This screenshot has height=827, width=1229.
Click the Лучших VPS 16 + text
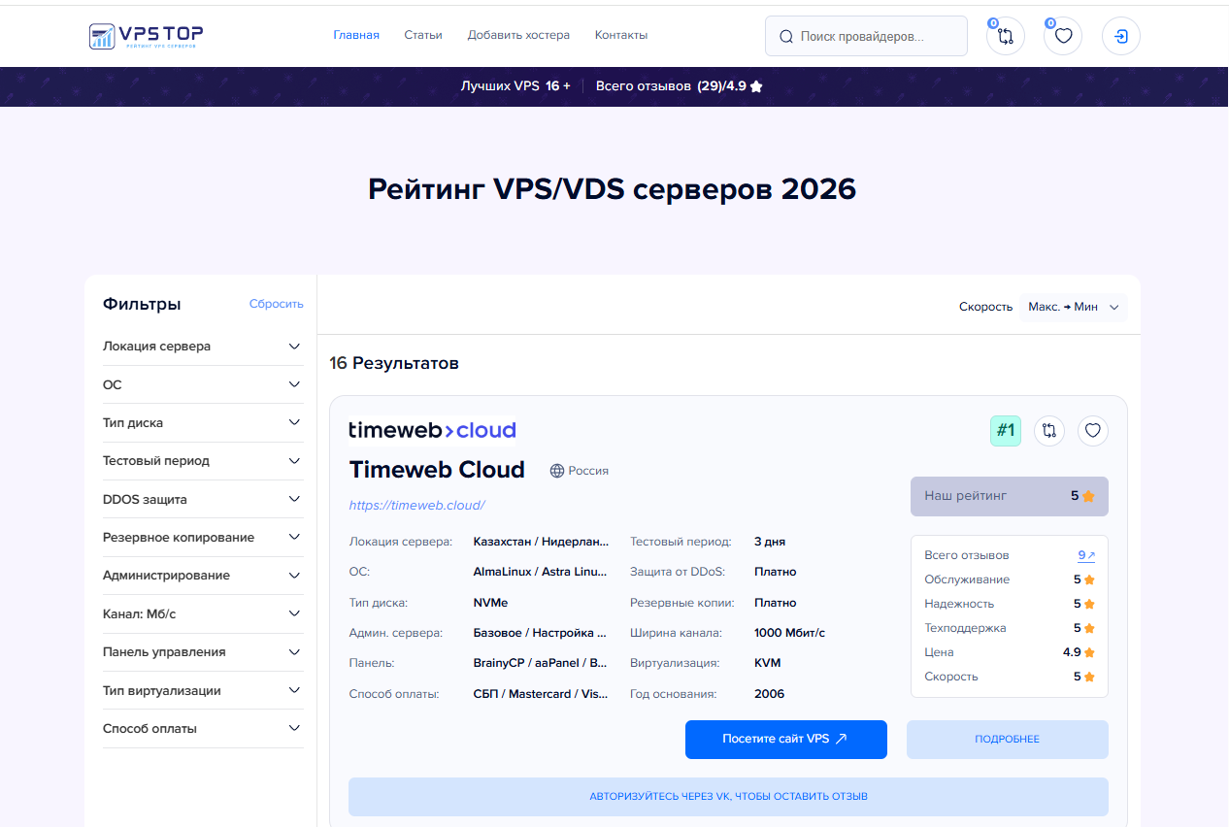[515, 86]
